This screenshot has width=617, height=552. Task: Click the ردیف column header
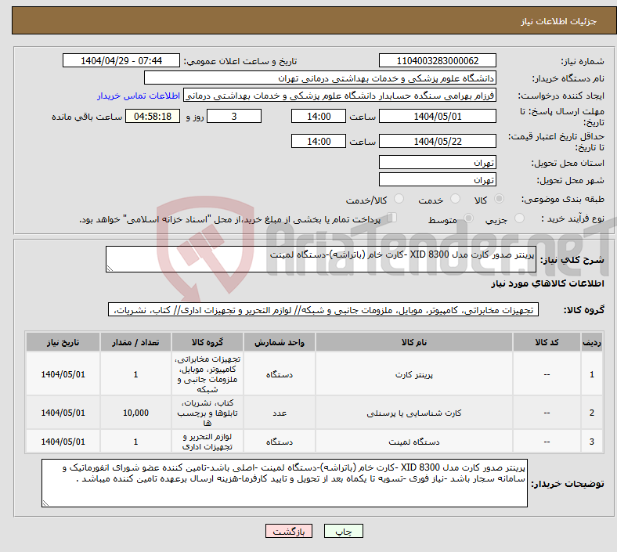591,342
